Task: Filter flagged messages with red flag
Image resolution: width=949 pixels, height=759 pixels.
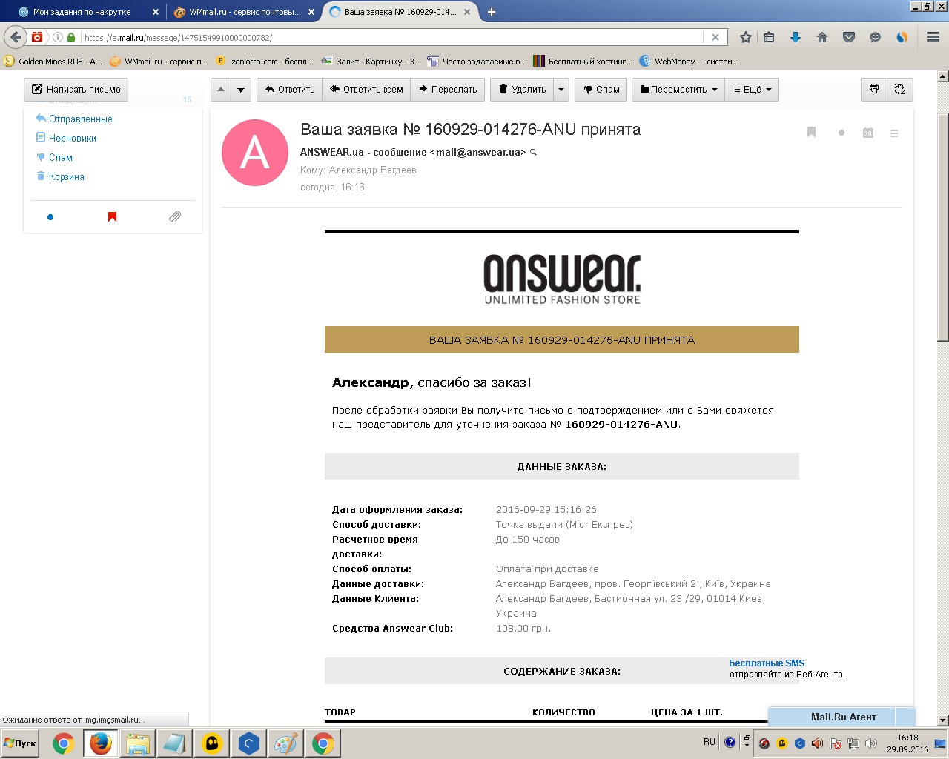Action: (112, 217)
